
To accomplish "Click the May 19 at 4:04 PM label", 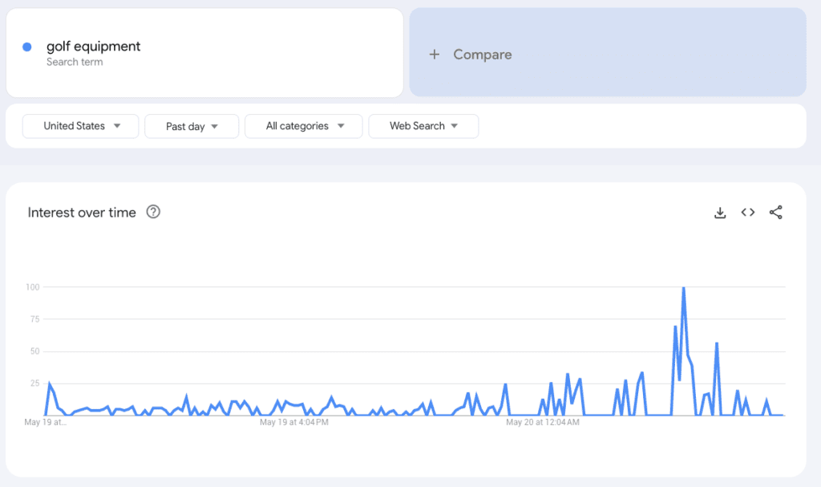I will [x=293, y=422].
